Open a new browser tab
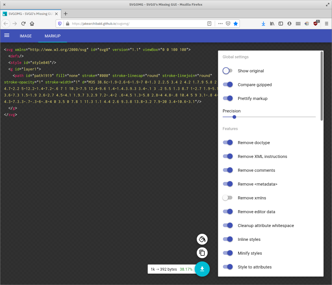332x285 pixels. click(66, 14)
